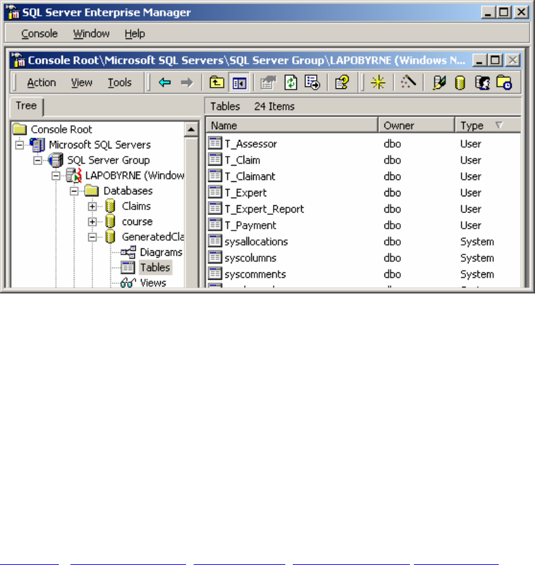Click the Refresh toolbar icon
The image size is (535, 565).
tap(291, 83)
